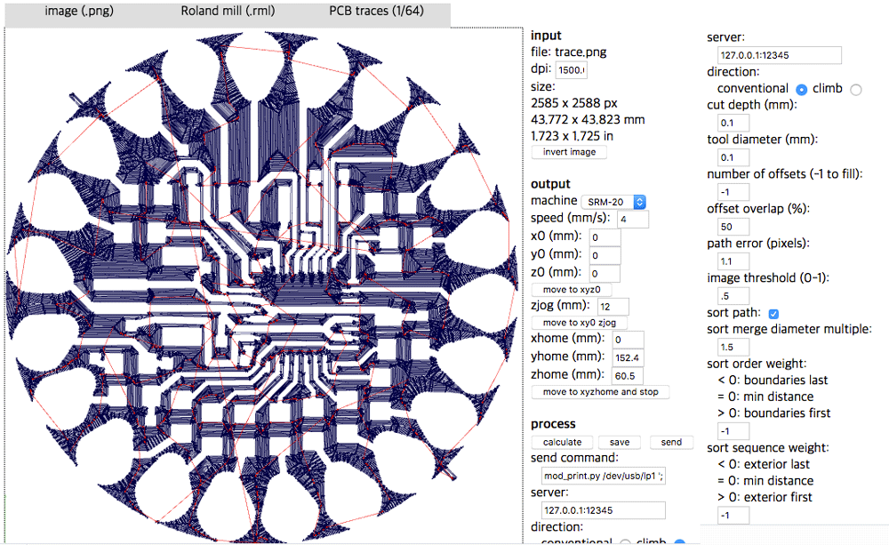The height and width of the screenshot is (545, 889).
Task: Click the tool diameter (mm) field
Action: tap(733, 157)
